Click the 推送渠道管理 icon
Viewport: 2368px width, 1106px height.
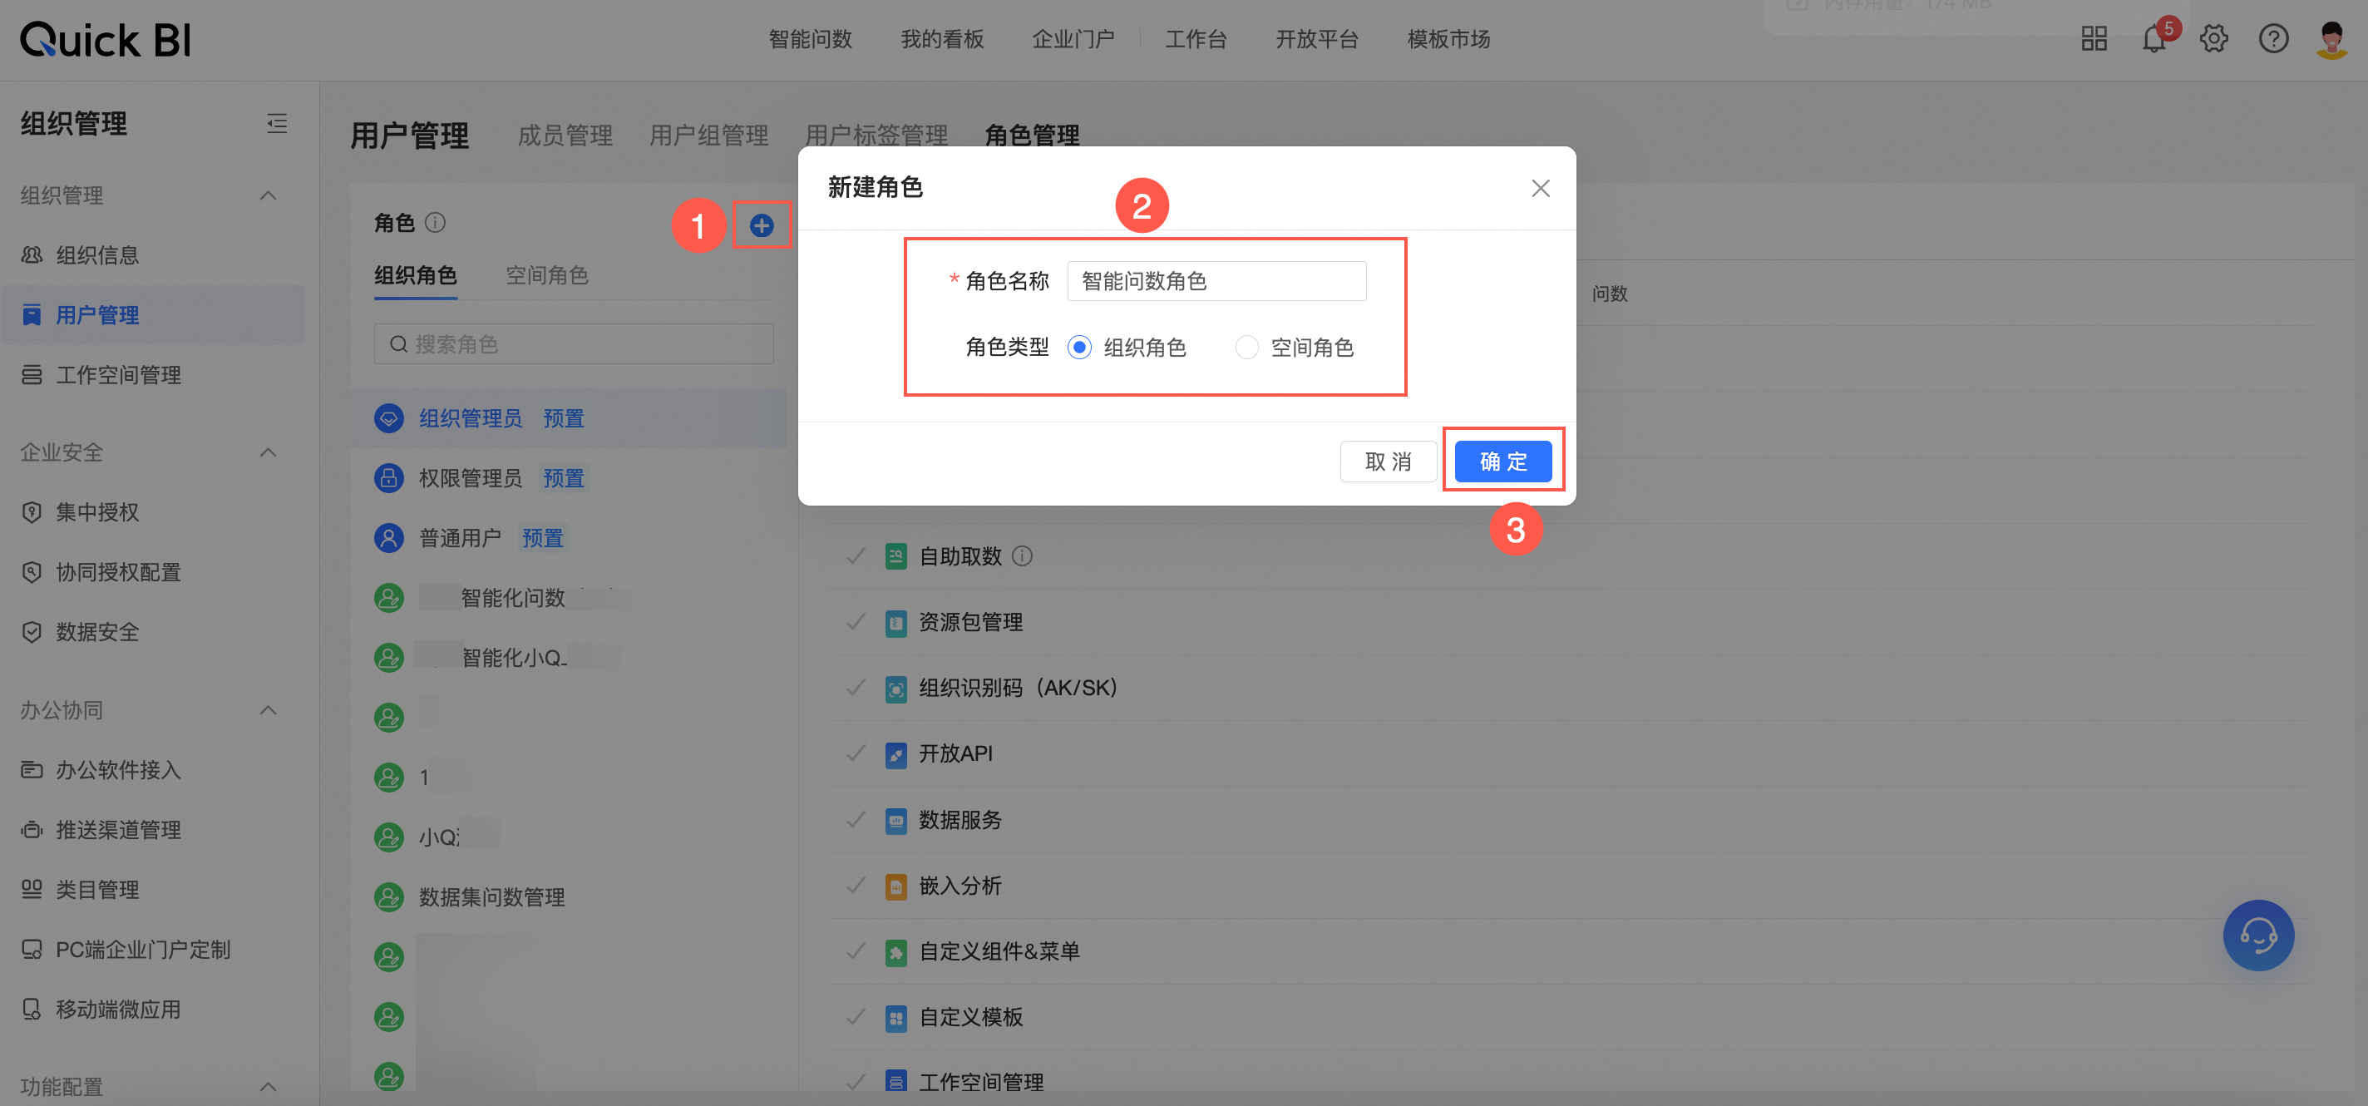(32, 829)
